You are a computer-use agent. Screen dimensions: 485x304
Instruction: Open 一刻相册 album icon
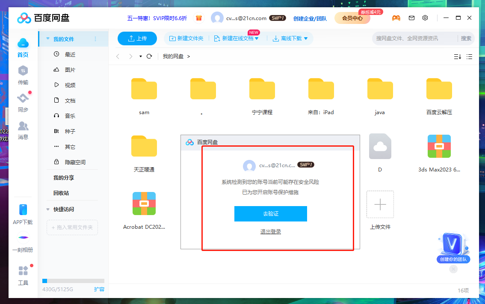[23, 237]
